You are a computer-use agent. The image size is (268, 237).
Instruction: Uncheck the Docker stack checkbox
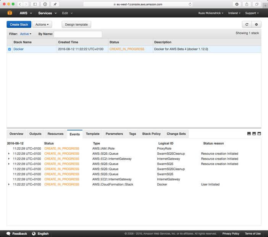coord(10,49)
